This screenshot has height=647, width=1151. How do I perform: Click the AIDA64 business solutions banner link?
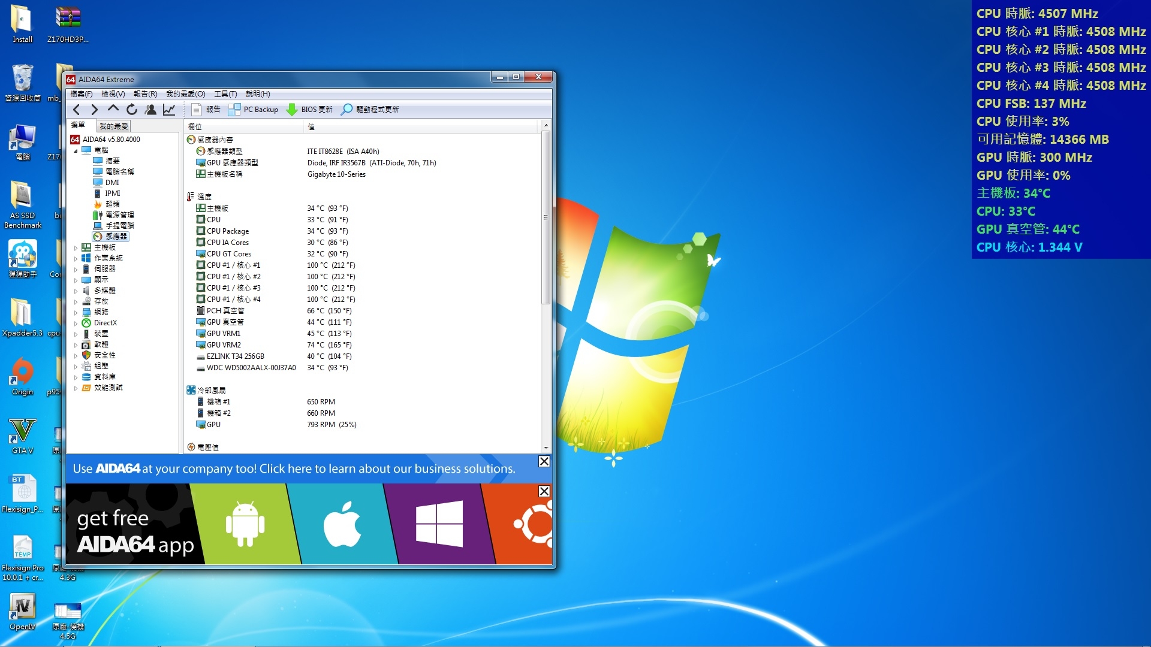294,468
